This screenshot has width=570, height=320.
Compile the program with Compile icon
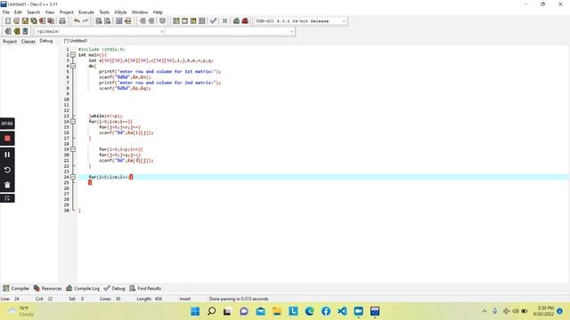pyautogui.click(x=176, y=21)
